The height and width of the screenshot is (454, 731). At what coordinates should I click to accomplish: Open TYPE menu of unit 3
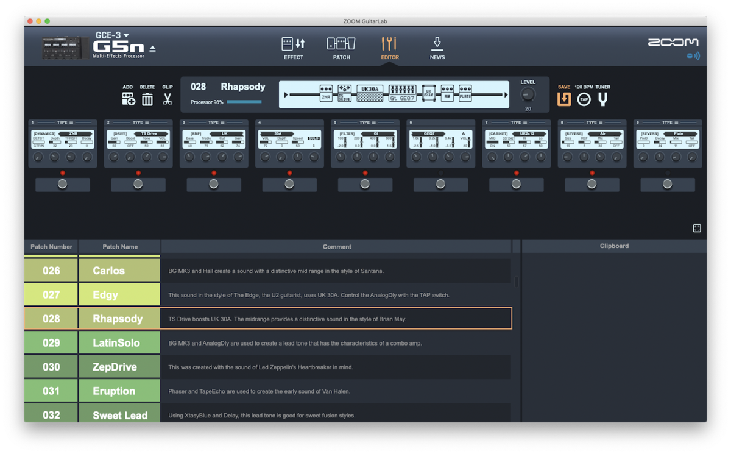216,122
